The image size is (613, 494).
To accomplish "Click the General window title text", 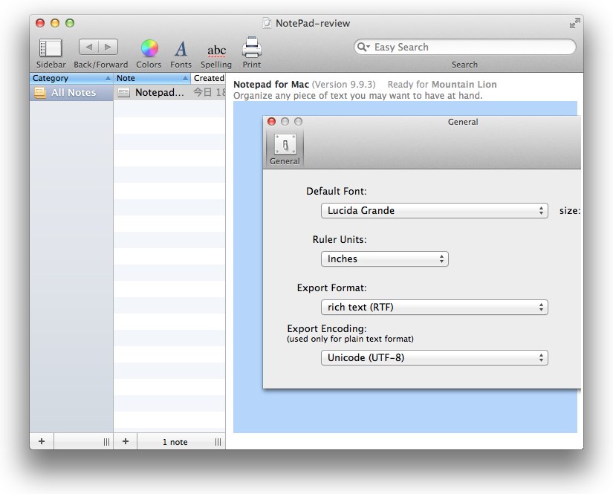I will [x=463, y=122].
